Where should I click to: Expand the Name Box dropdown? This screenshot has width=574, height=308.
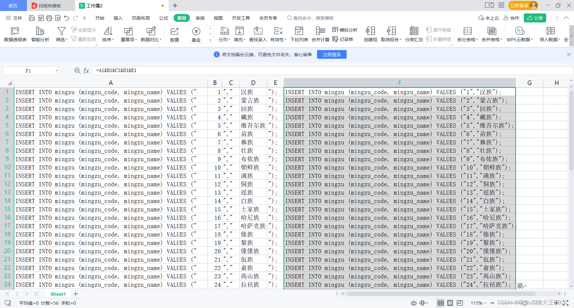56,71
